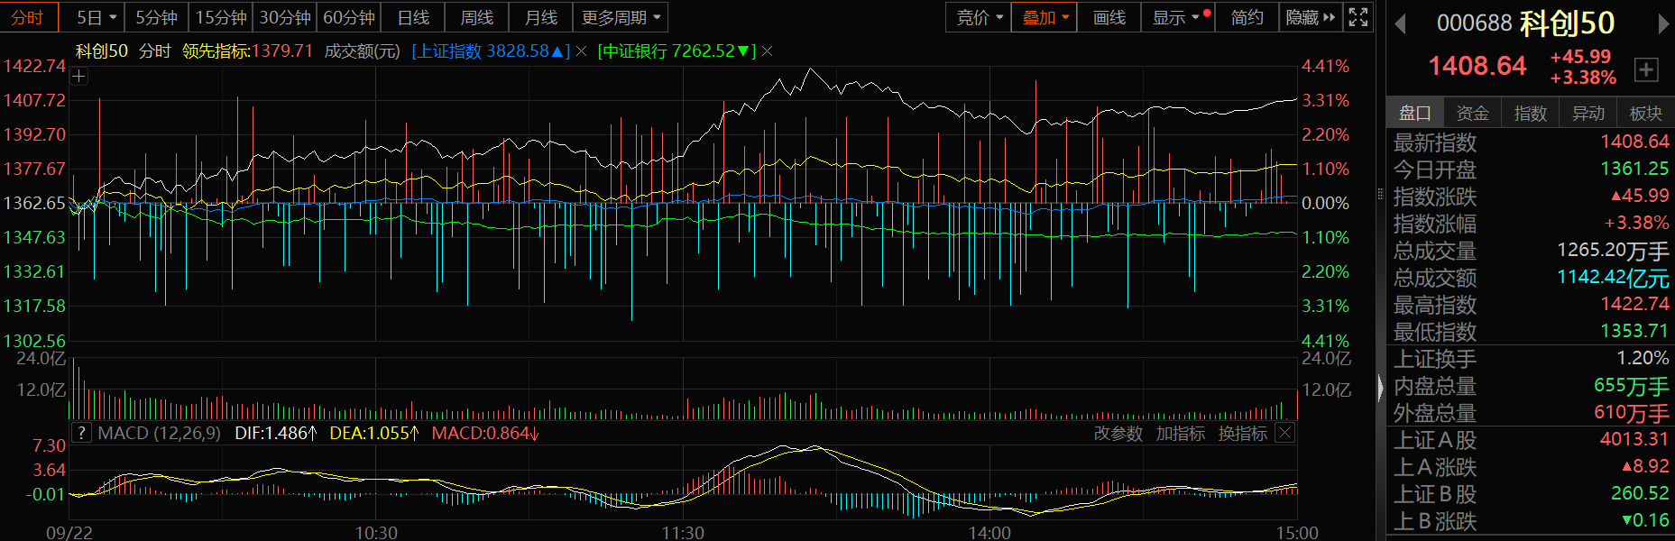Switch to 日线 daily chart

[413, 17]
